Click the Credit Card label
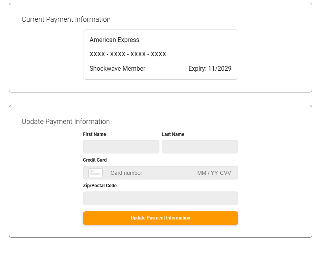The width and height of the screenshot is (325, 256). [x=95, y=160]
